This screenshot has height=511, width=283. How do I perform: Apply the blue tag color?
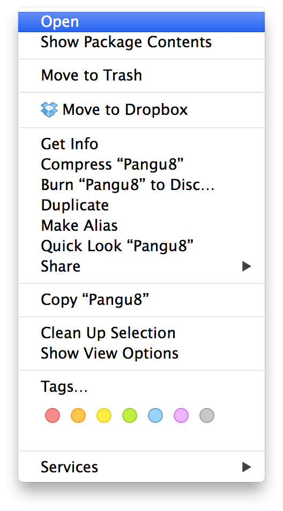tap(155, 416)
